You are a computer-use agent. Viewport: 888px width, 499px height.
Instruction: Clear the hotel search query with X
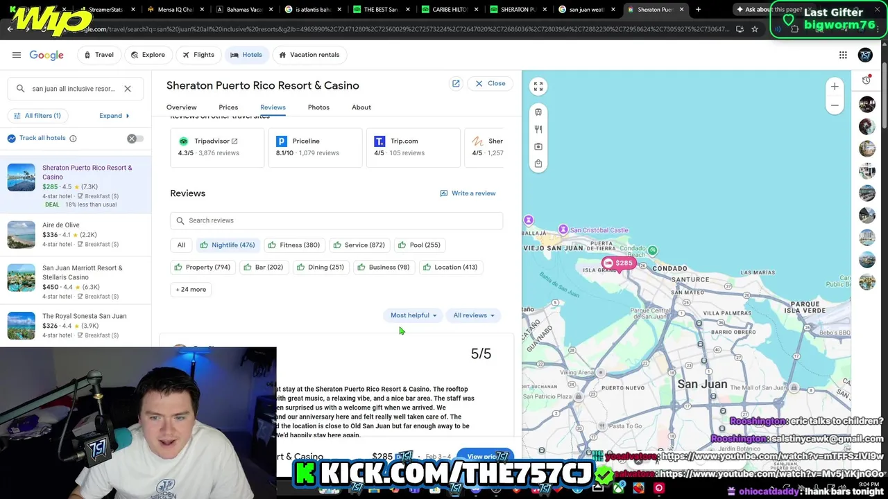[x=128, y=89]
